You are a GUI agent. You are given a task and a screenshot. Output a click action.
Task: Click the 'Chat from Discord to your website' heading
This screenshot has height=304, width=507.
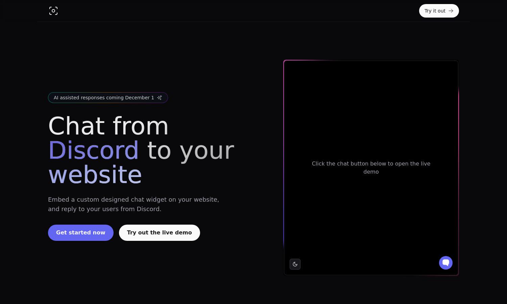(x=141, y=150)
